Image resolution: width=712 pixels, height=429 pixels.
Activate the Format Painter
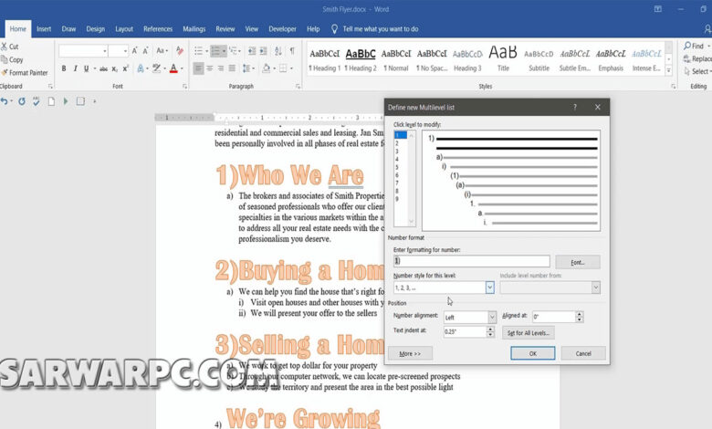[x=25, y=73]
